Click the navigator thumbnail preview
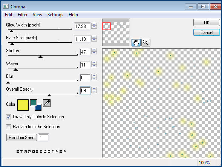Screen dimensions: 222x167 pos(116,32)
